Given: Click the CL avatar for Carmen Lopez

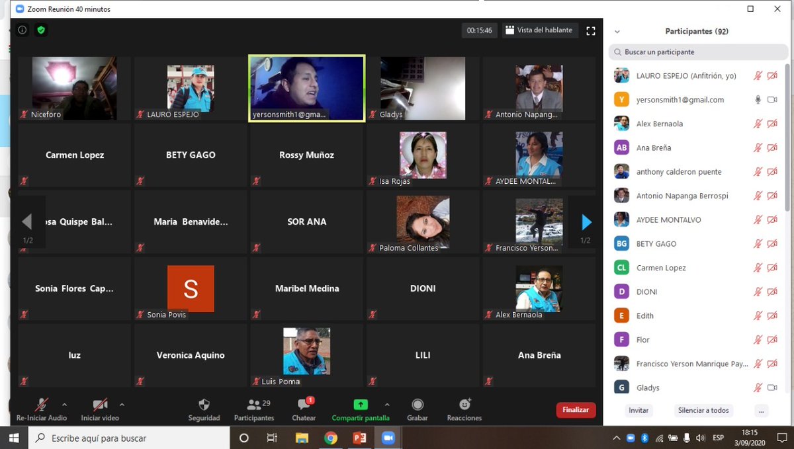Looking at the screenshot, I should click(621, 268).
